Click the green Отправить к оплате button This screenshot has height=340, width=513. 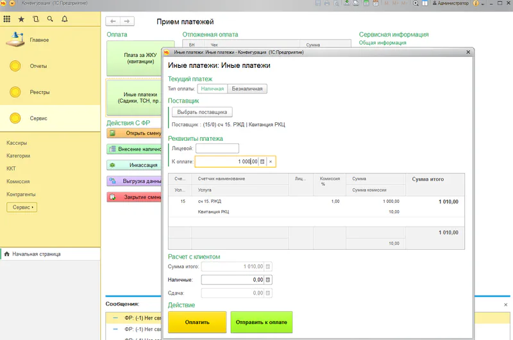[x=261, y=321]
